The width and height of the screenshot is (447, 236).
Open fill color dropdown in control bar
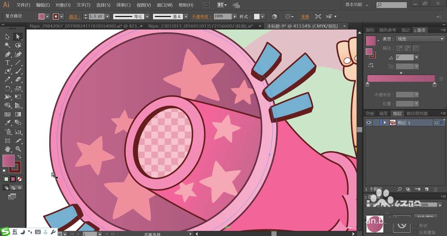click(x=47, y=17)
